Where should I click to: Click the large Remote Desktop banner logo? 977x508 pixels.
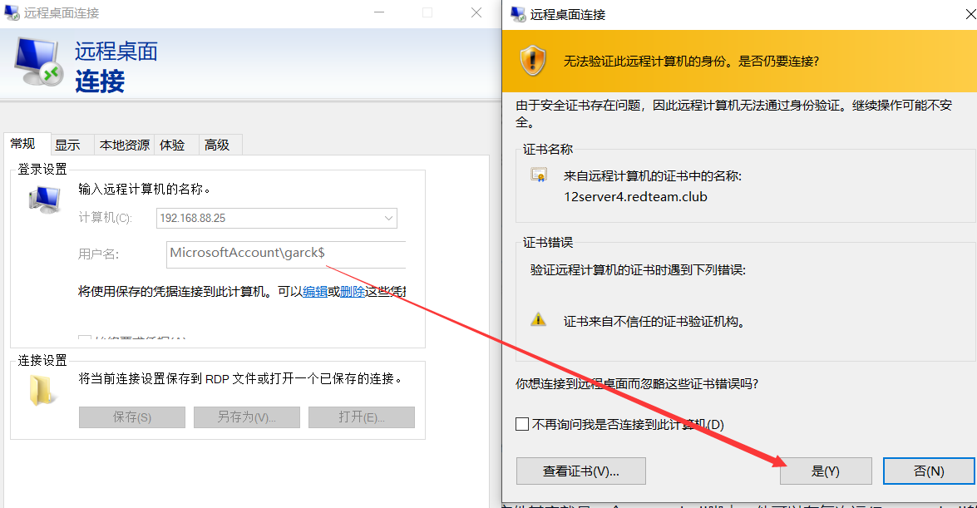pyautogui.click(x=37, y=64)
